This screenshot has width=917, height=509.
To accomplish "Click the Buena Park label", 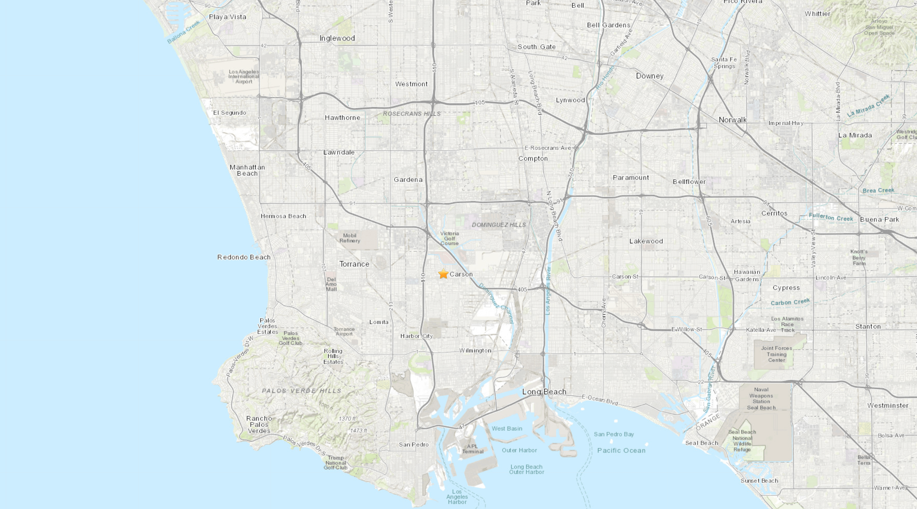I will (x=879, y=219).
